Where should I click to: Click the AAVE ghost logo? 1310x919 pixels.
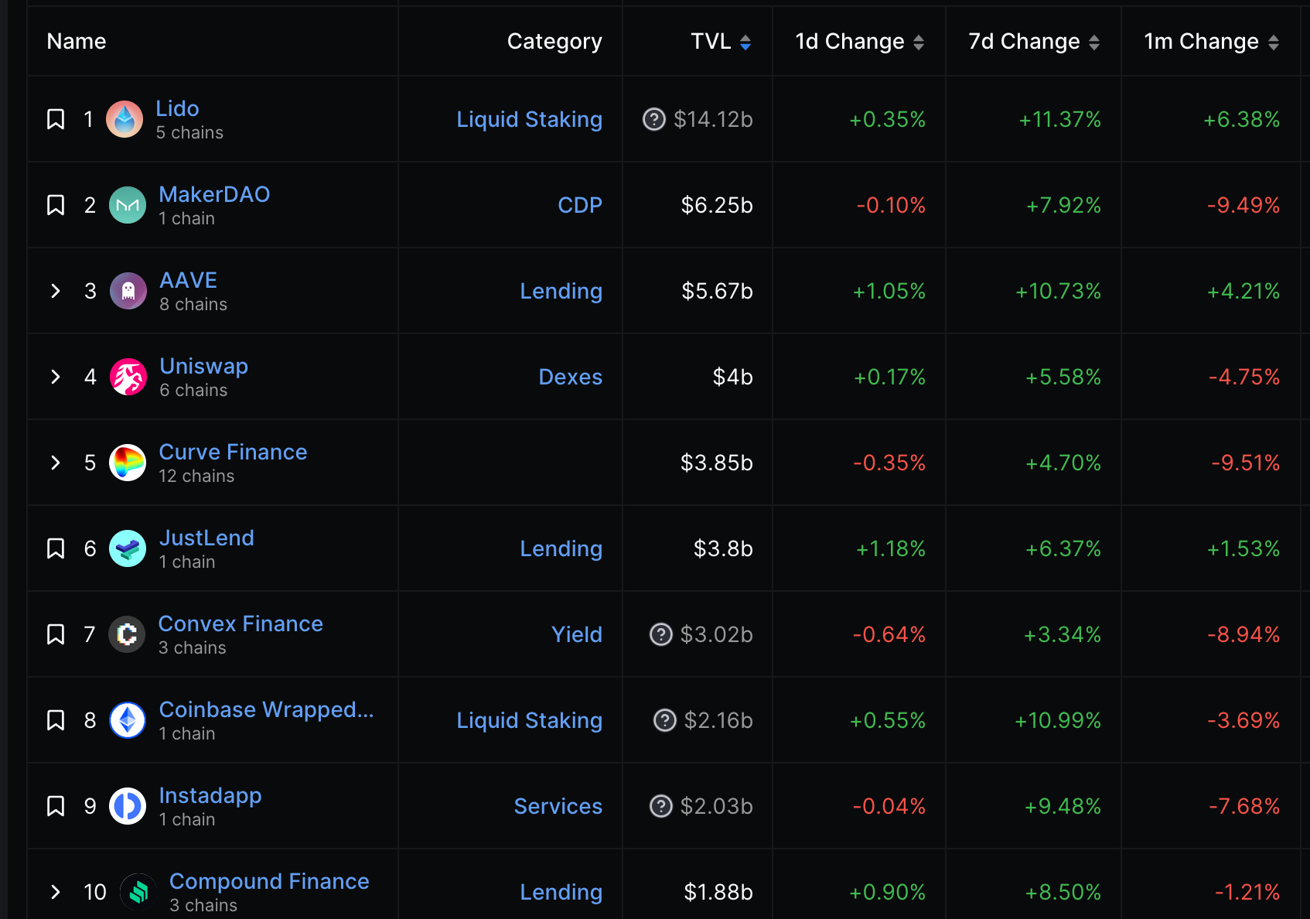[128, 291]
